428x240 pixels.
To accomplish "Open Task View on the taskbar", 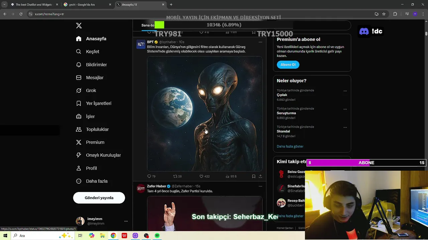I will tap(80, 236).
